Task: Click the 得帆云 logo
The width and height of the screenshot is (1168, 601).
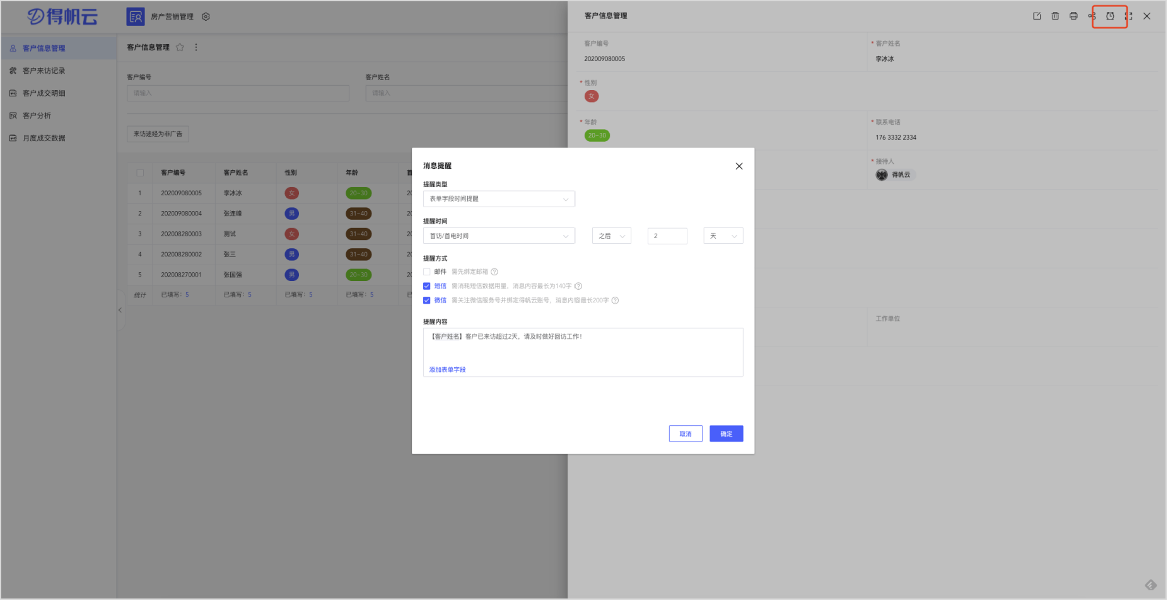Action: pos(62,17)
